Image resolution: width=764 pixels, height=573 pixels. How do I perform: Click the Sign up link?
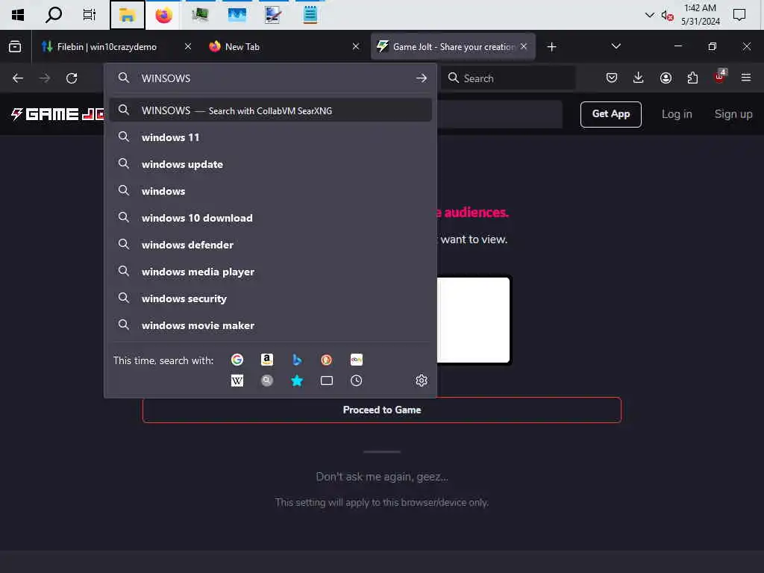733,114
